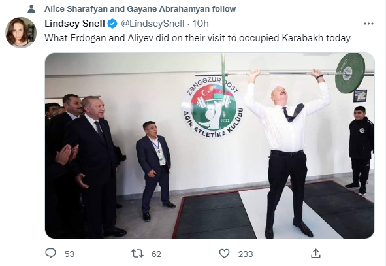Image resolution: width=386 pixels, height=266 pixels.
Task: Click the 53 replies count
Action: pos(69,254)
